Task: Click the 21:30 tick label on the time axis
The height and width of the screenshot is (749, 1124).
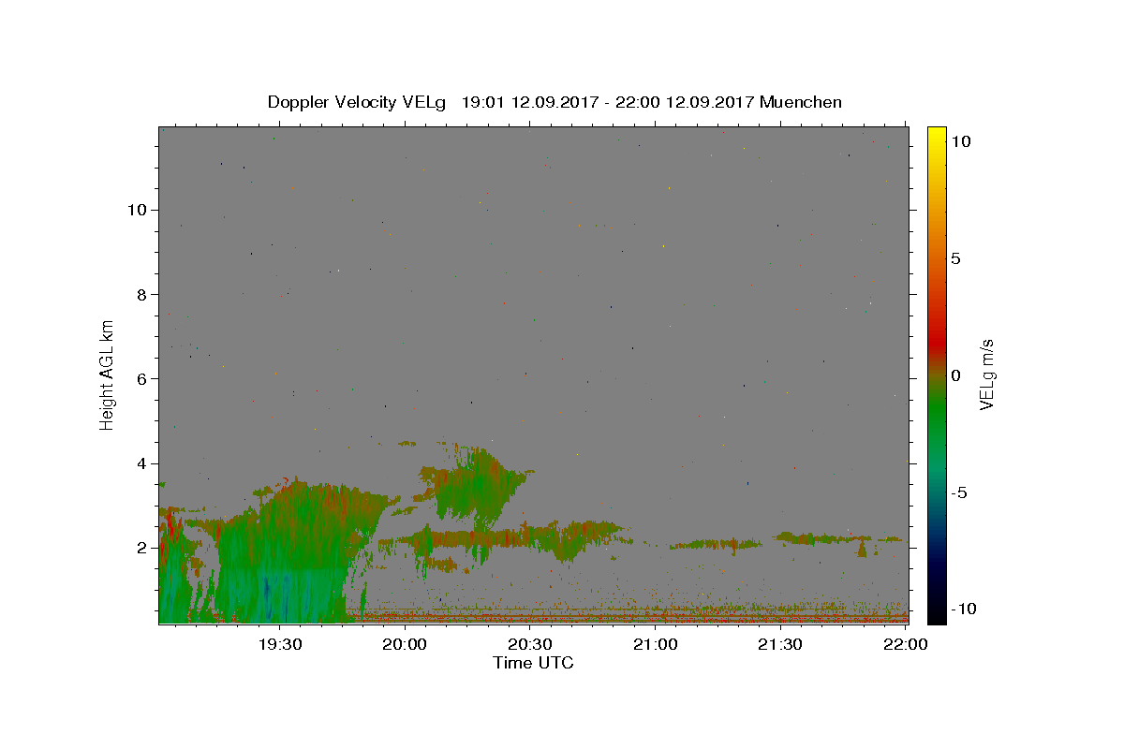Action: point(780,644)
